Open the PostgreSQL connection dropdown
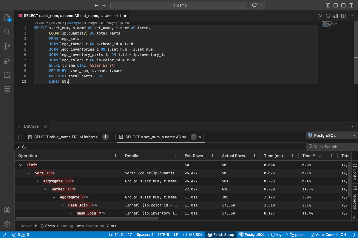Screen dimensions: 358x238 pyautogui.click(x=332, y=135)
